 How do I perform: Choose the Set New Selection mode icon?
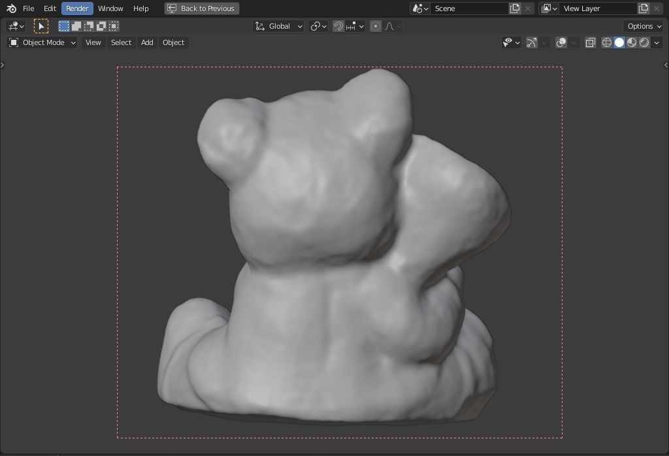[64, 26]
